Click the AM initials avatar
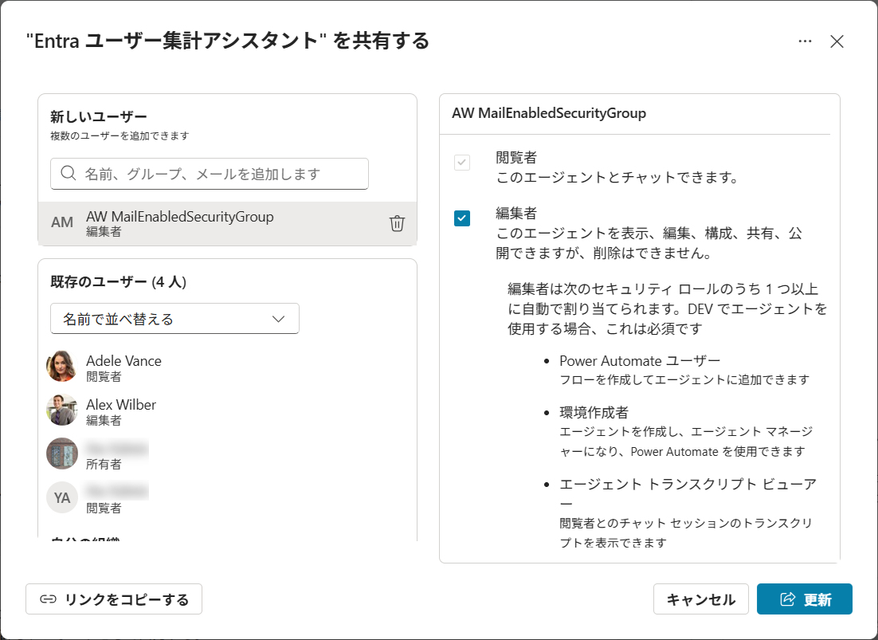The width and height of the screenshot is (878, 640). (x=62, y=223)
